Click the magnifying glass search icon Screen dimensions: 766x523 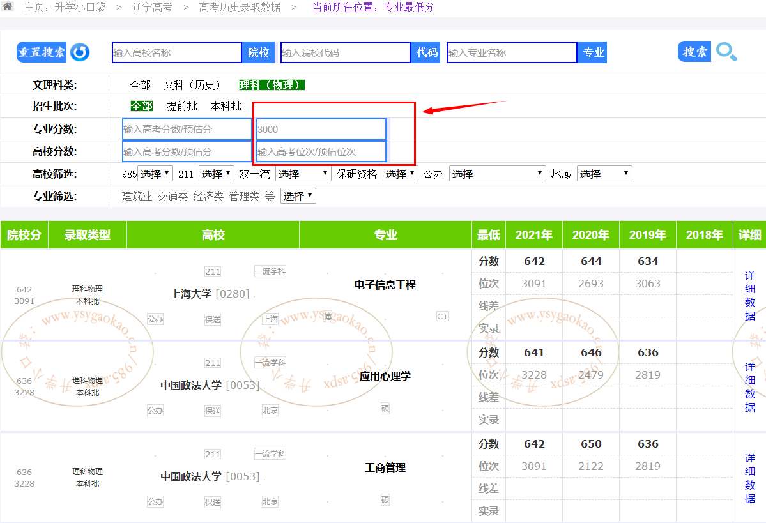coord(726,52)
